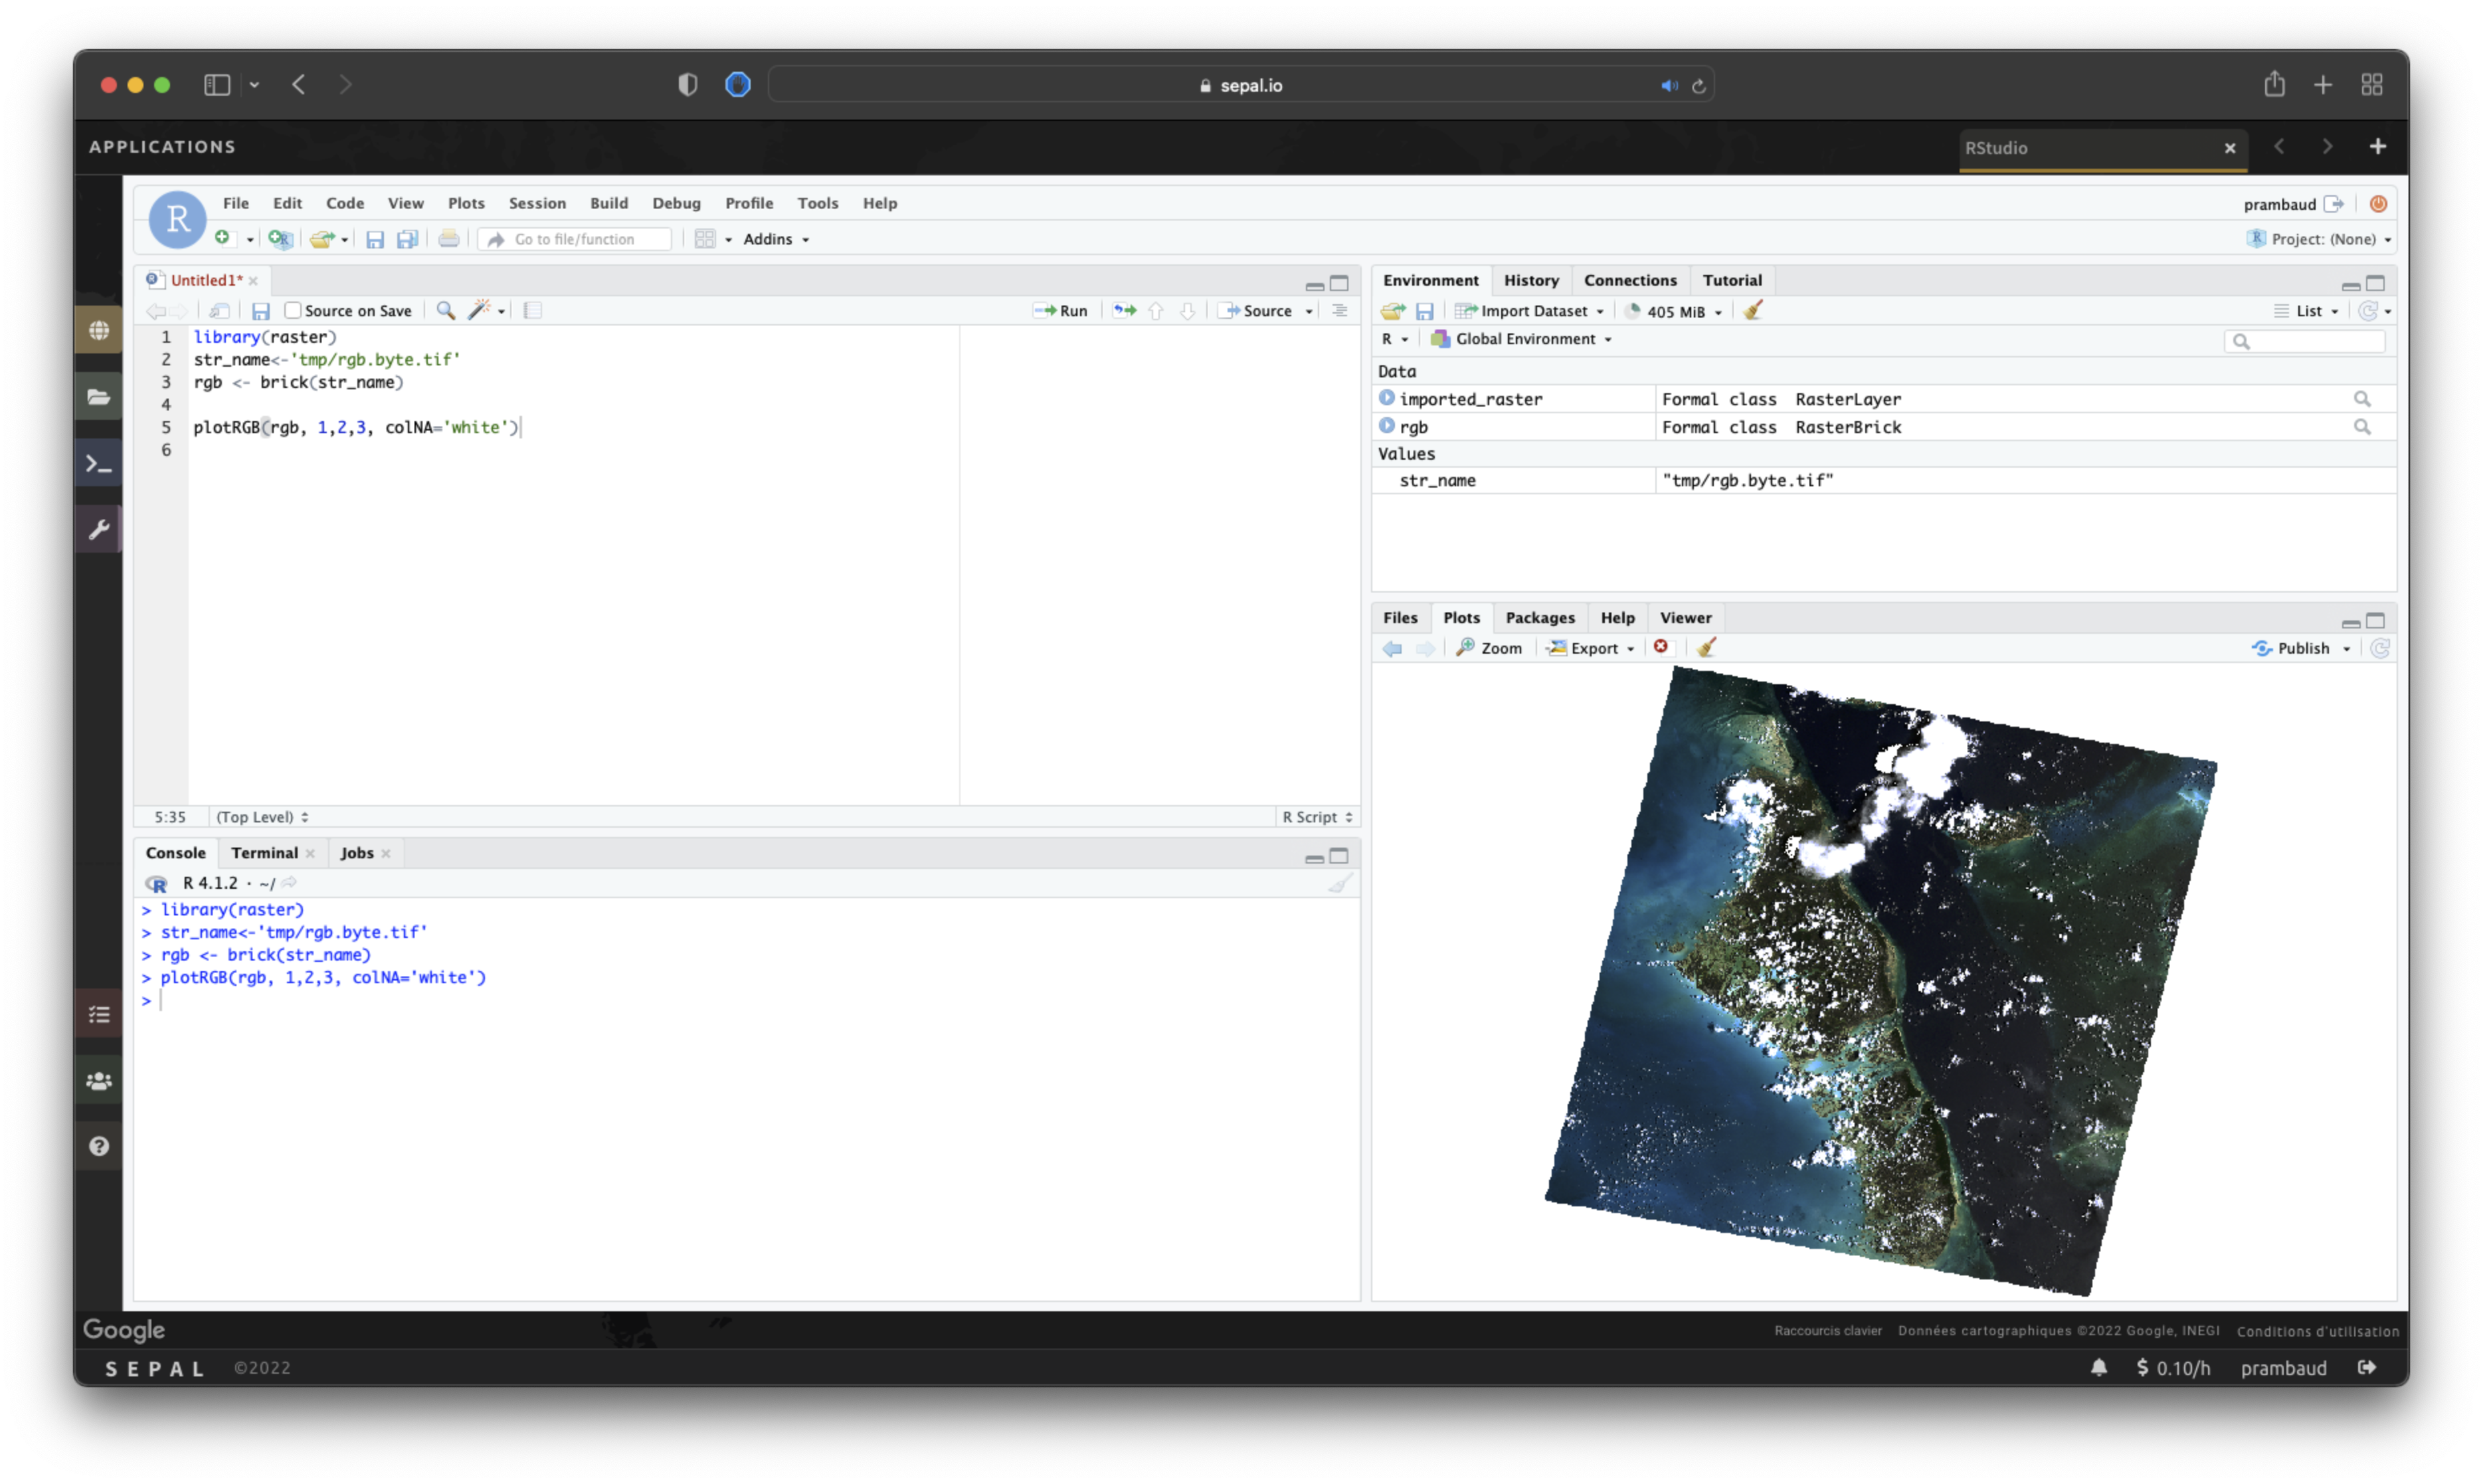
Task: Click the find/replace magnifier in editor toolbar
Action: pyautogui.click(x=446, y=310)
